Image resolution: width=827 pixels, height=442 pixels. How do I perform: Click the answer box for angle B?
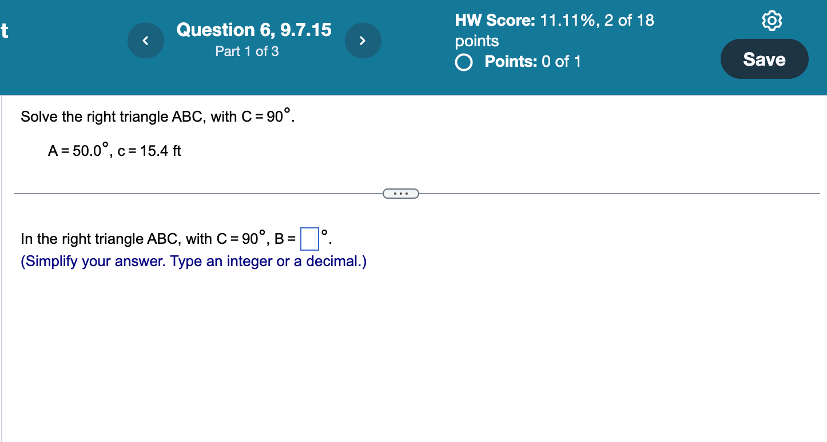(x=309, y=240)
